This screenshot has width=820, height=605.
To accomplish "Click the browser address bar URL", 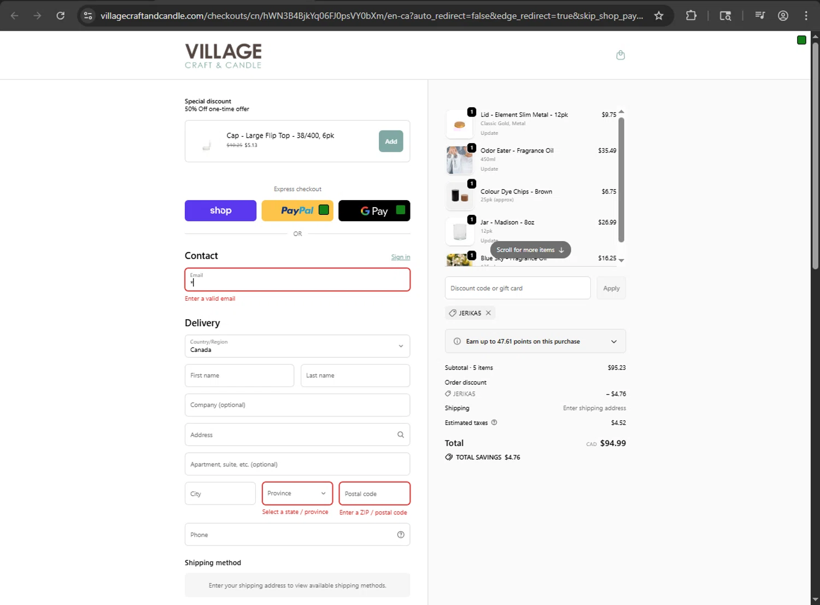I will (x=372, y=15).
